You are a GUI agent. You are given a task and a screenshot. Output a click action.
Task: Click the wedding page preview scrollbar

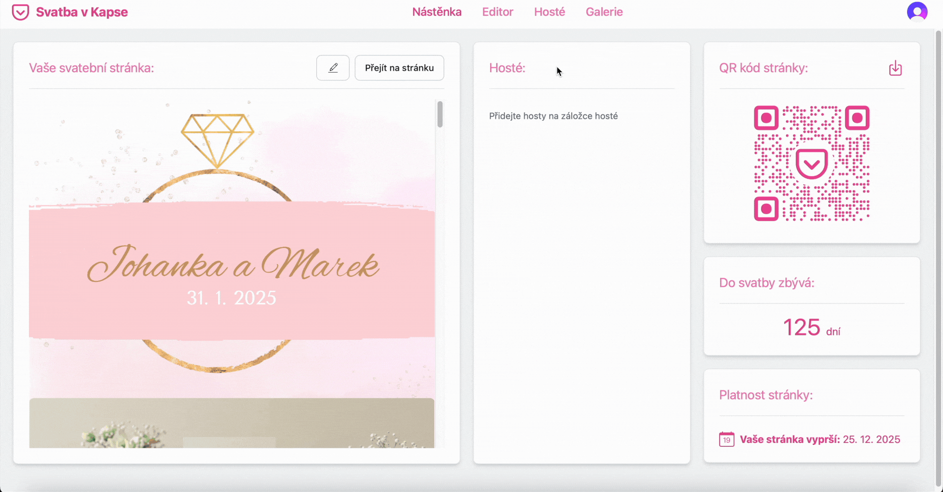pyautogui.click(x=440, y=114)
